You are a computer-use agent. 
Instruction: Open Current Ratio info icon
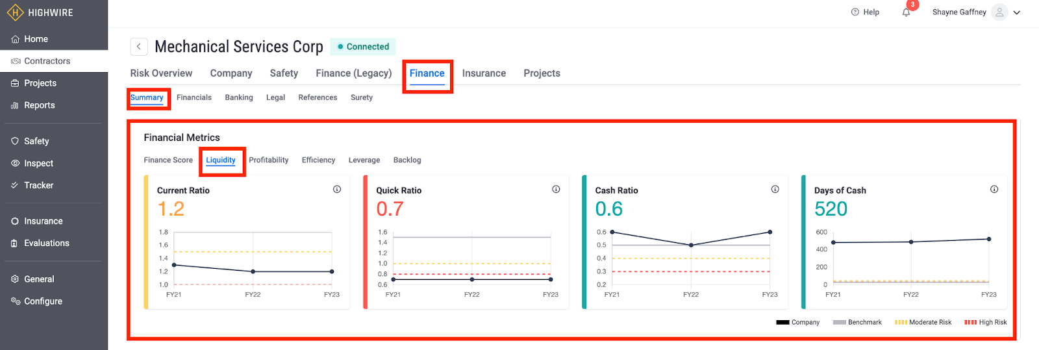coord(337,190)
